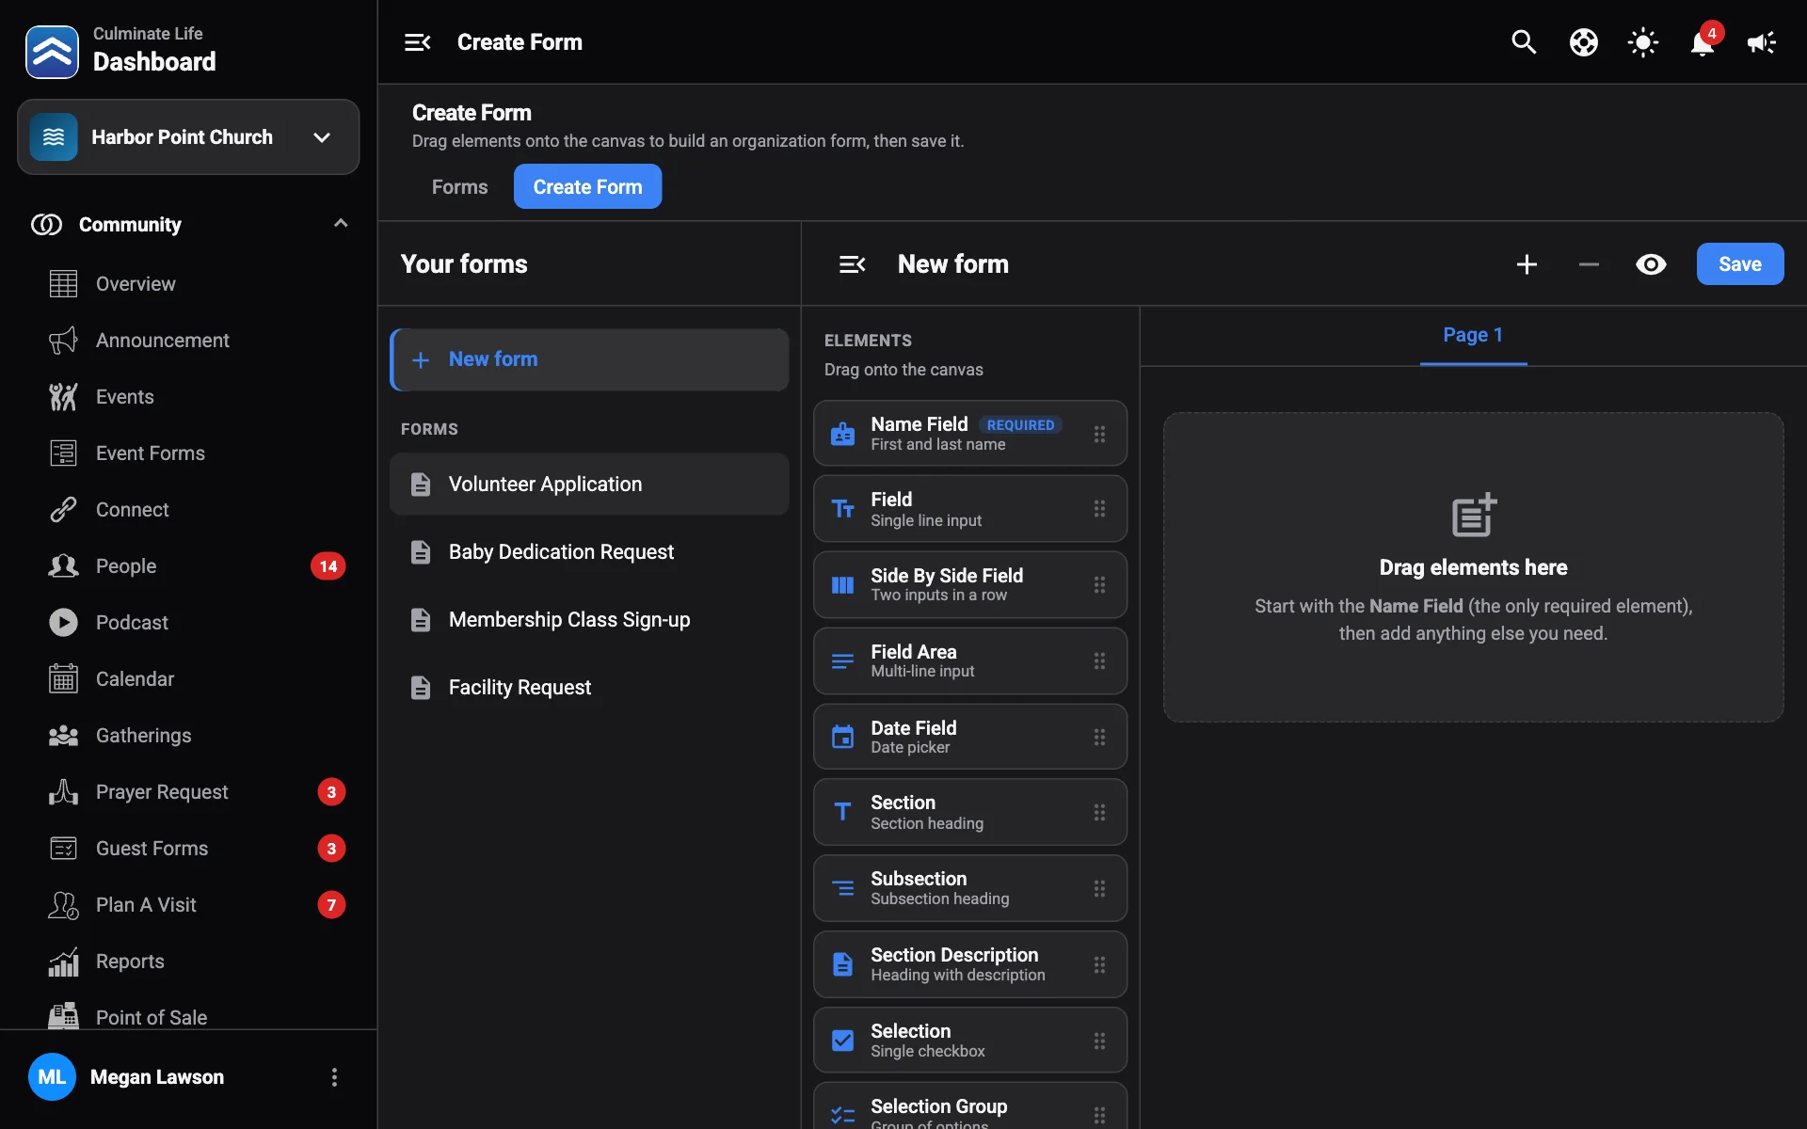1807x1129 pixels.
Task: Add a page with the plus icon
Action: click(x=1527, y=264)
